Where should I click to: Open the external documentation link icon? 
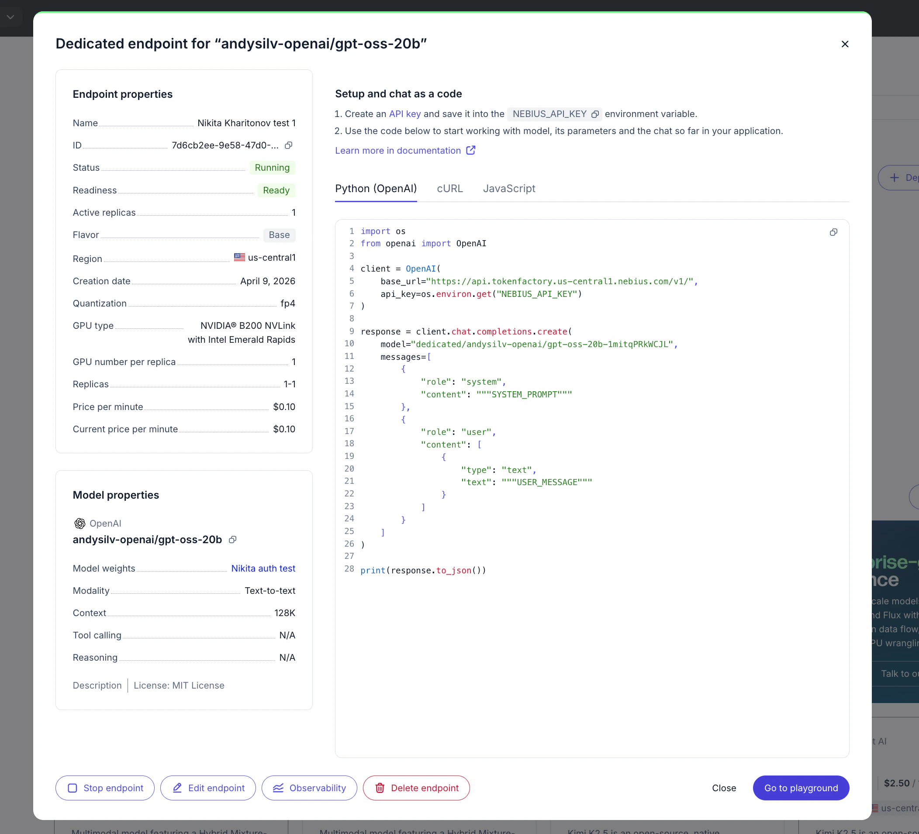click(471, 150)
